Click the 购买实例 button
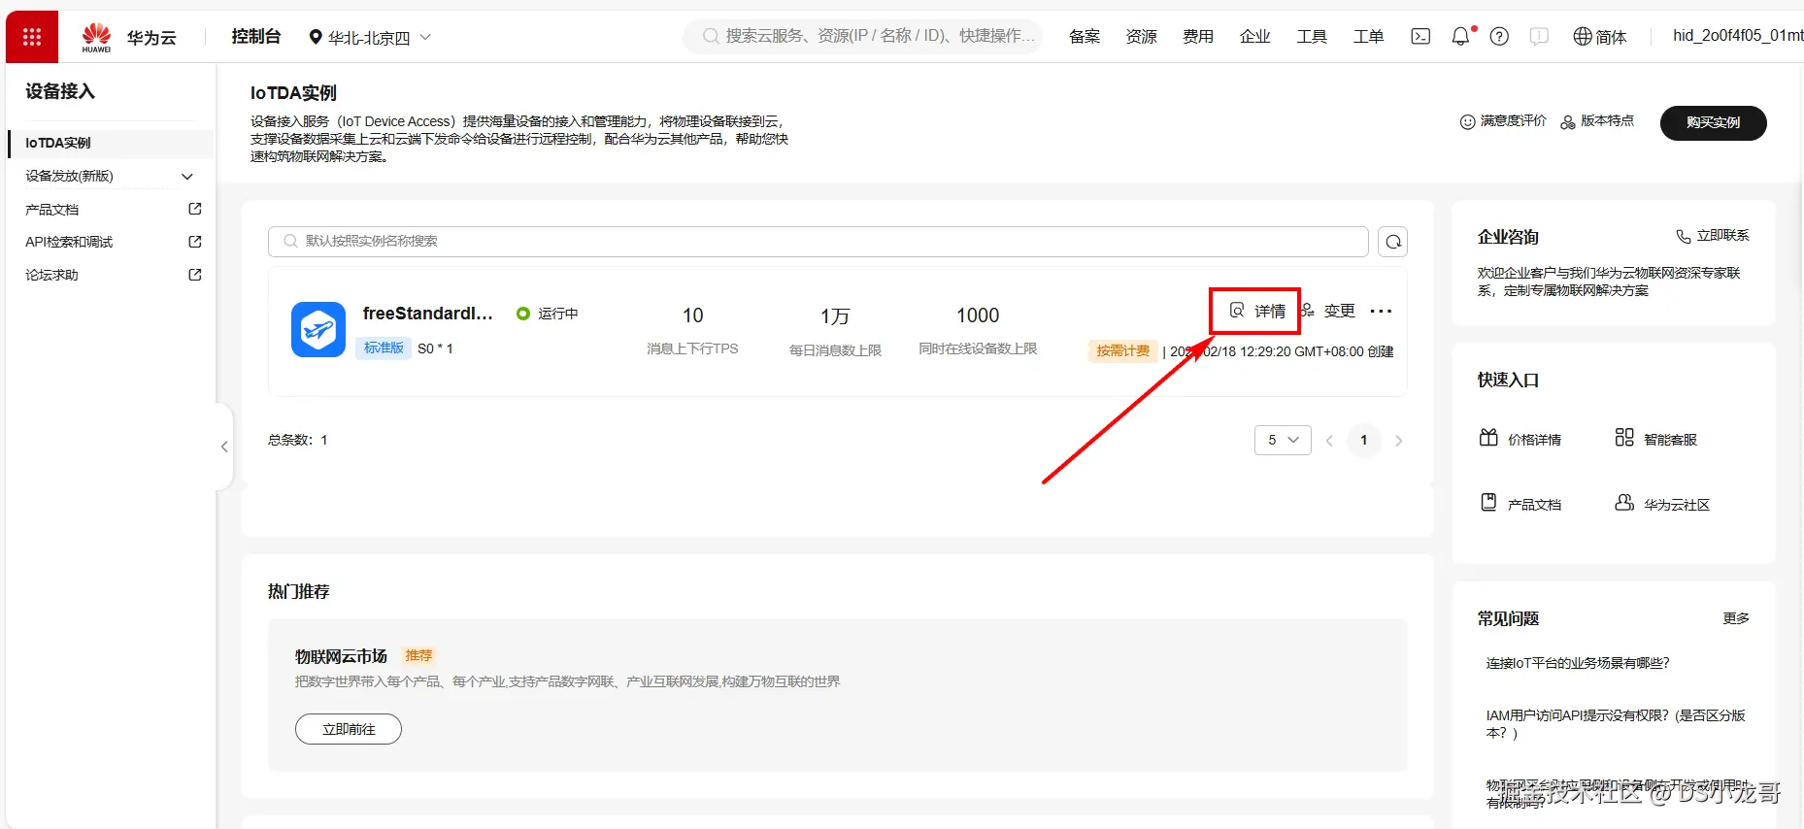Viewport: 1804px width, 829px height. pyautogui.click(x=1713, y=122)
